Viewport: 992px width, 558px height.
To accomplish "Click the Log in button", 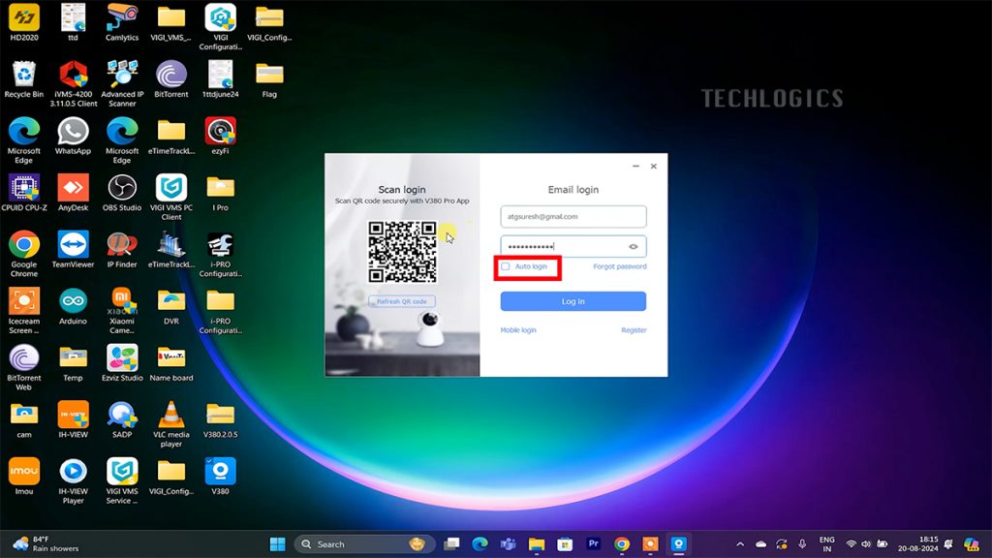I will click(x=573, y=301).
